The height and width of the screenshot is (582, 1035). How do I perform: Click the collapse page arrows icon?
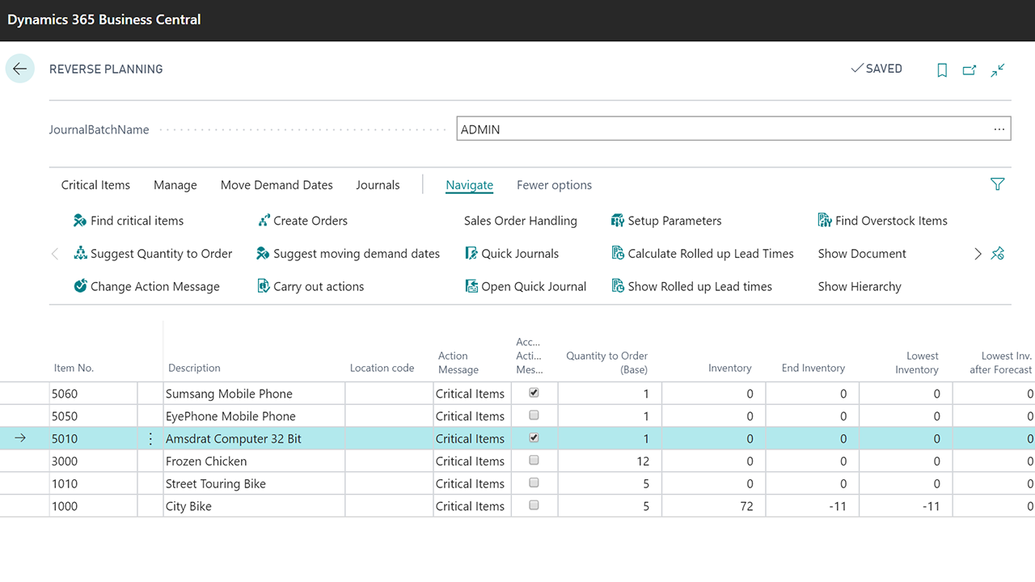tap(998, 70)
